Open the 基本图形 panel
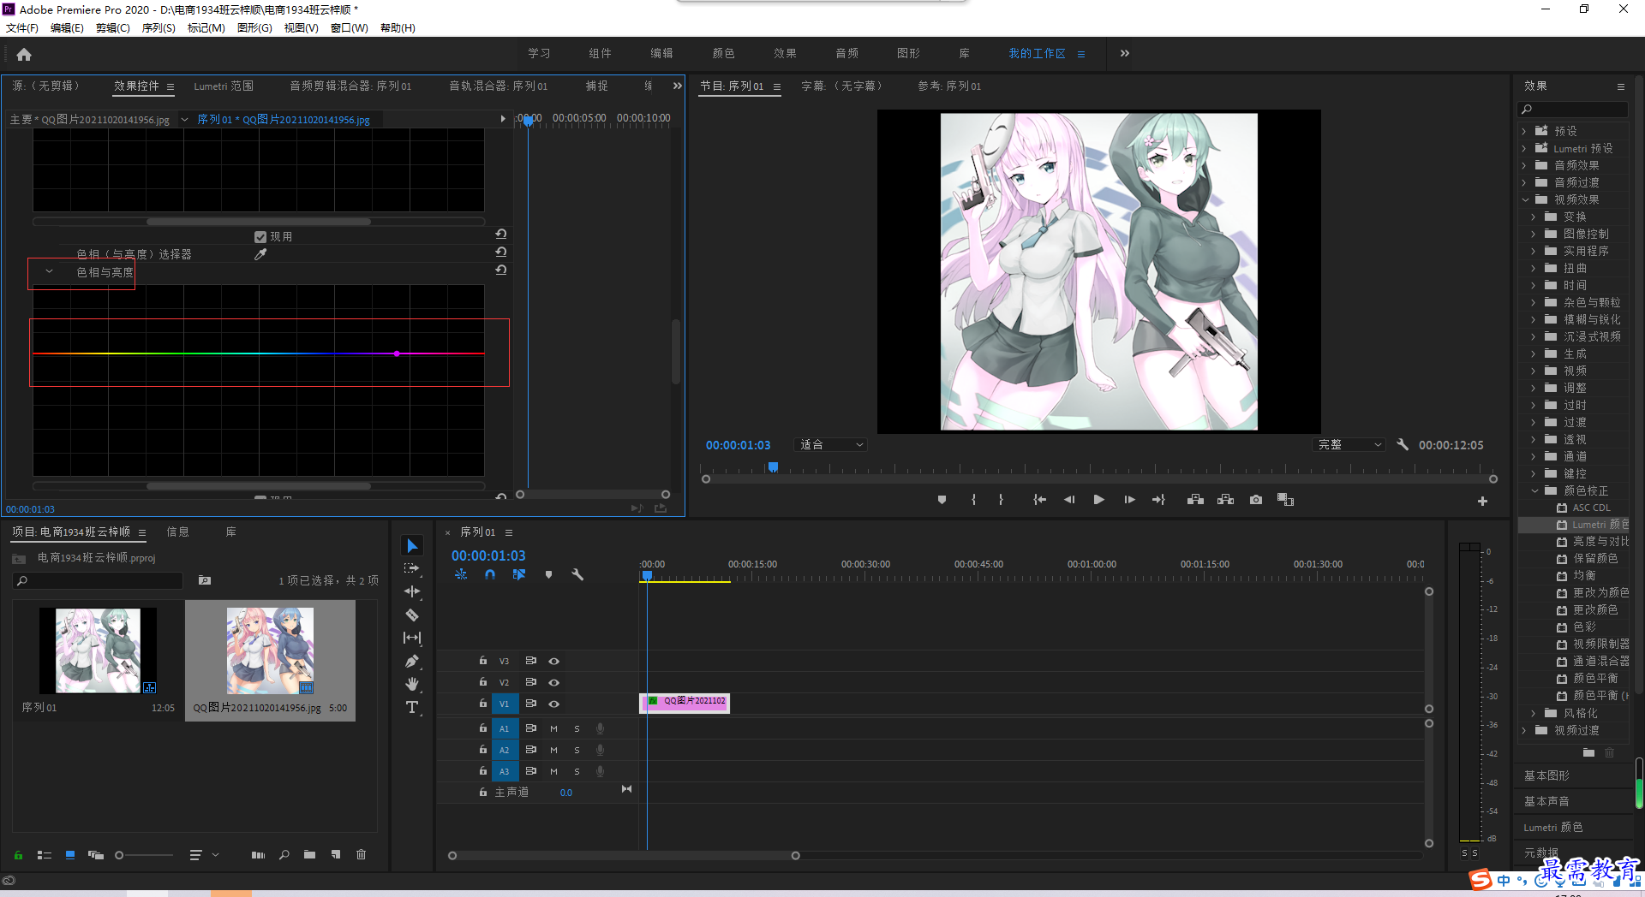 click(x=1546, y=775)
